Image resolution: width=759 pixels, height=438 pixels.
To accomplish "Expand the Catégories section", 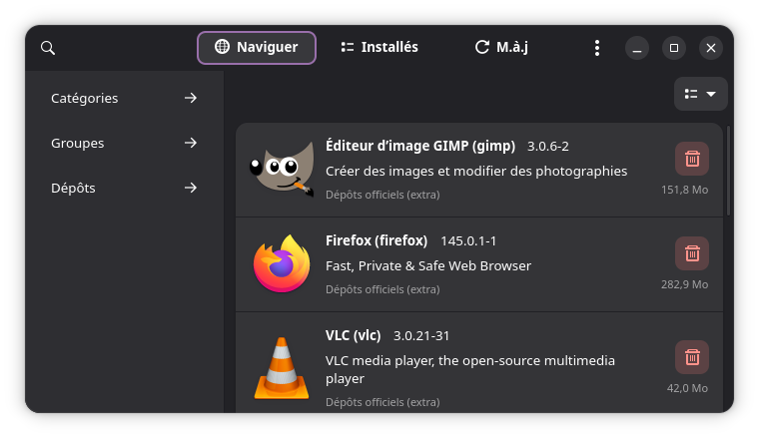I will click(x=124, y=99).
